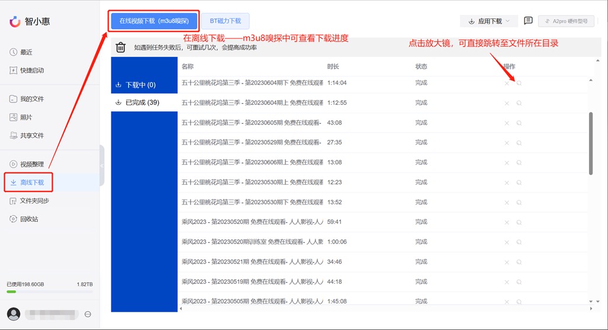
Task: Open 在线视频下载 (m3u8嗅探) tab
Action: click(154, 21)
